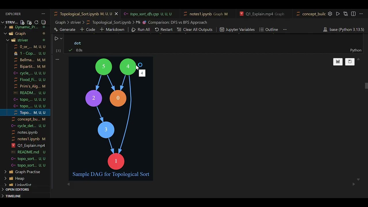The width and height of the screenshot is (368, 207).
Task: Click the chart renderer icon on output
Action: coord(338,62)
